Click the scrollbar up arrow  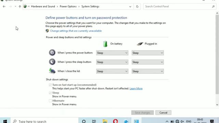[x=217, y=13]
